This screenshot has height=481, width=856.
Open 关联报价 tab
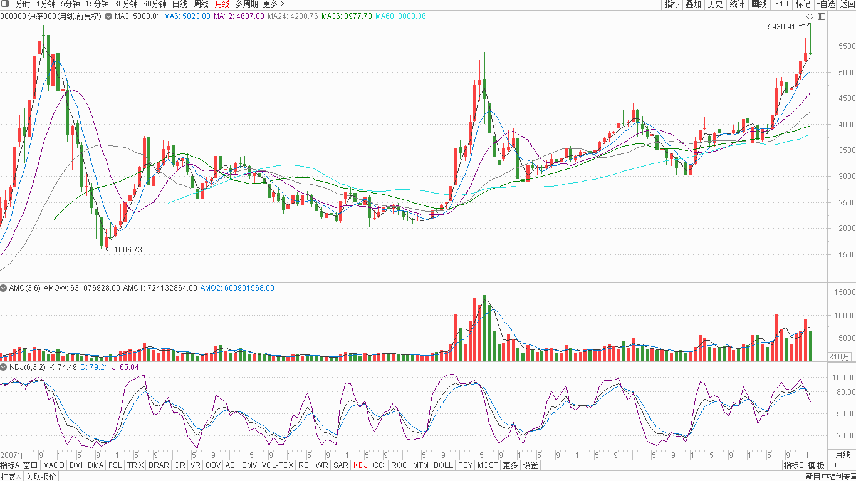pos(41,477)
